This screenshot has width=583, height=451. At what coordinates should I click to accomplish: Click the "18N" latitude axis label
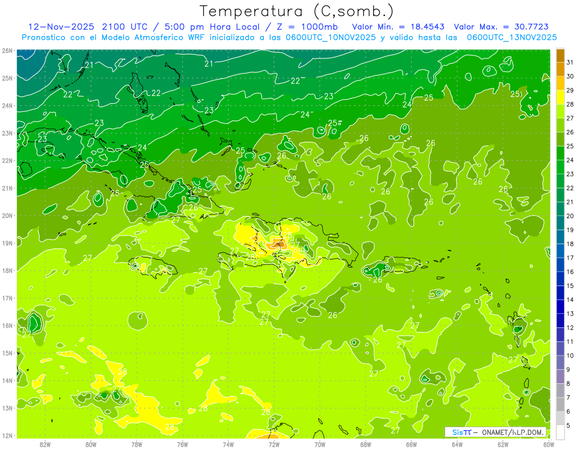point(7,271)
